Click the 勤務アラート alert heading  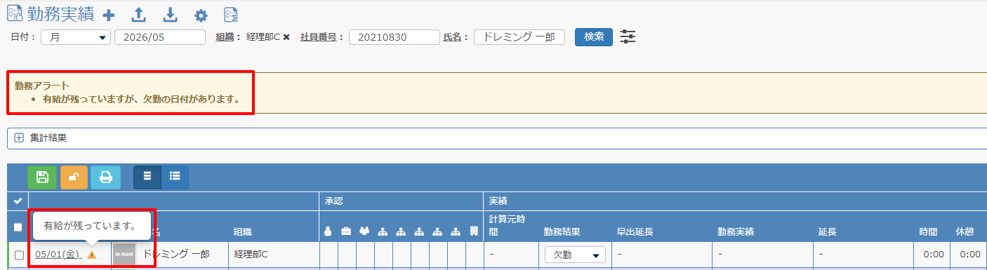[41, 86]
